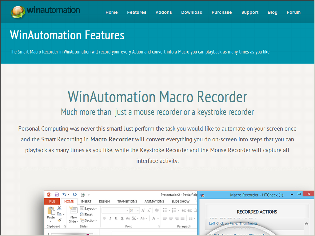
Task: Start slideshow from beginning via Quick Access icon
Action: click(x=82, y=195)
